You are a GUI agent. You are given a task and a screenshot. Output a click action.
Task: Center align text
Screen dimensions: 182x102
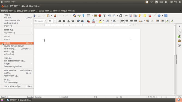click(127, 21)
